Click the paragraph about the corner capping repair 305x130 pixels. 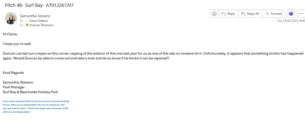152,56
